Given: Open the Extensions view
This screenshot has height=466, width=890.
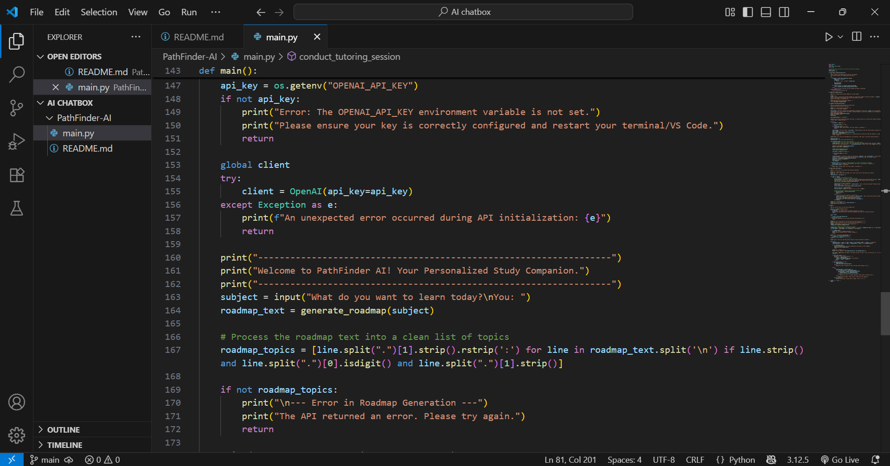Looking at the screenshot, I should pos(17,175).
